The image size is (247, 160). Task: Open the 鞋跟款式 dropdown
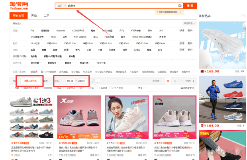[53, 63]
